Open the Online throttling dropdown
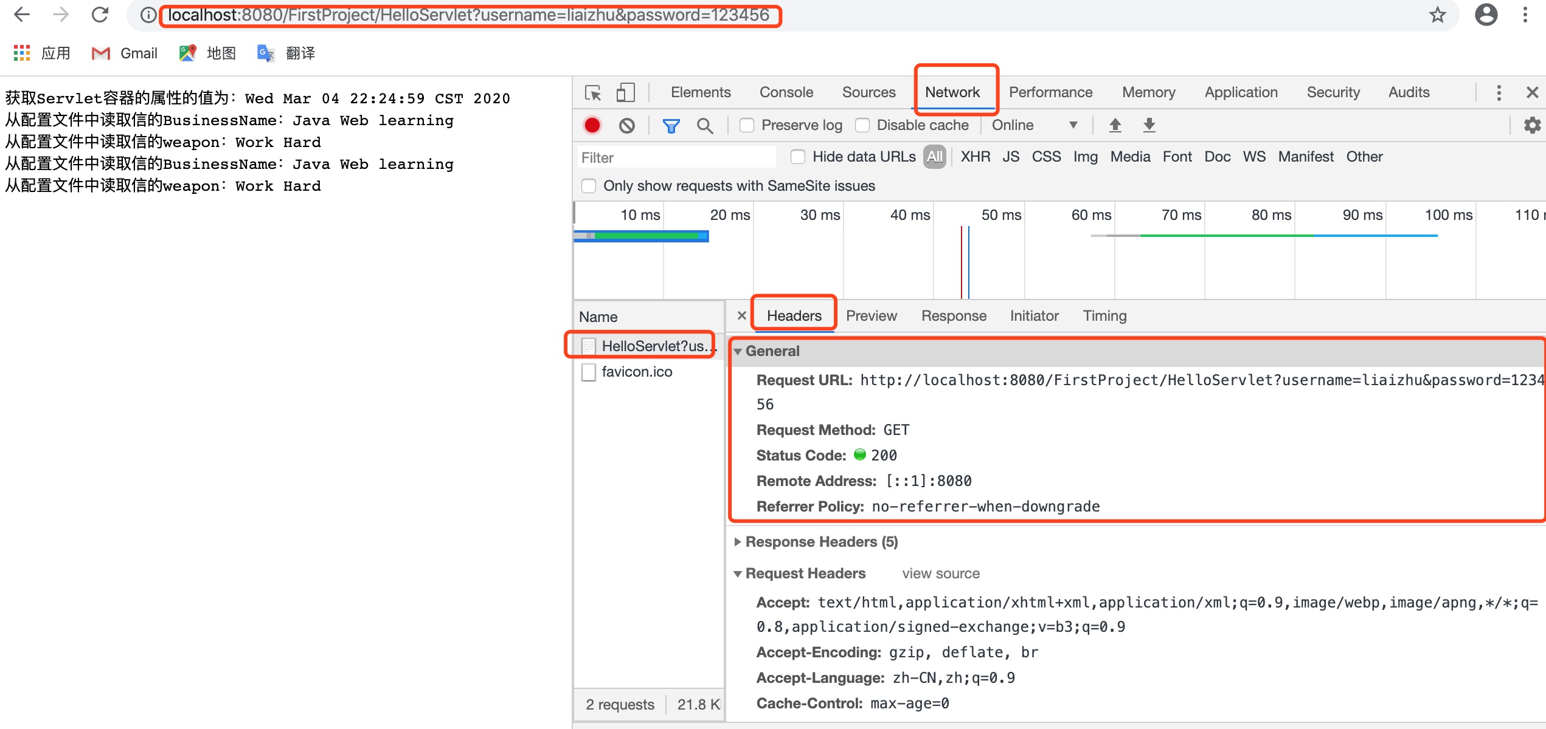 (1034, 126)
